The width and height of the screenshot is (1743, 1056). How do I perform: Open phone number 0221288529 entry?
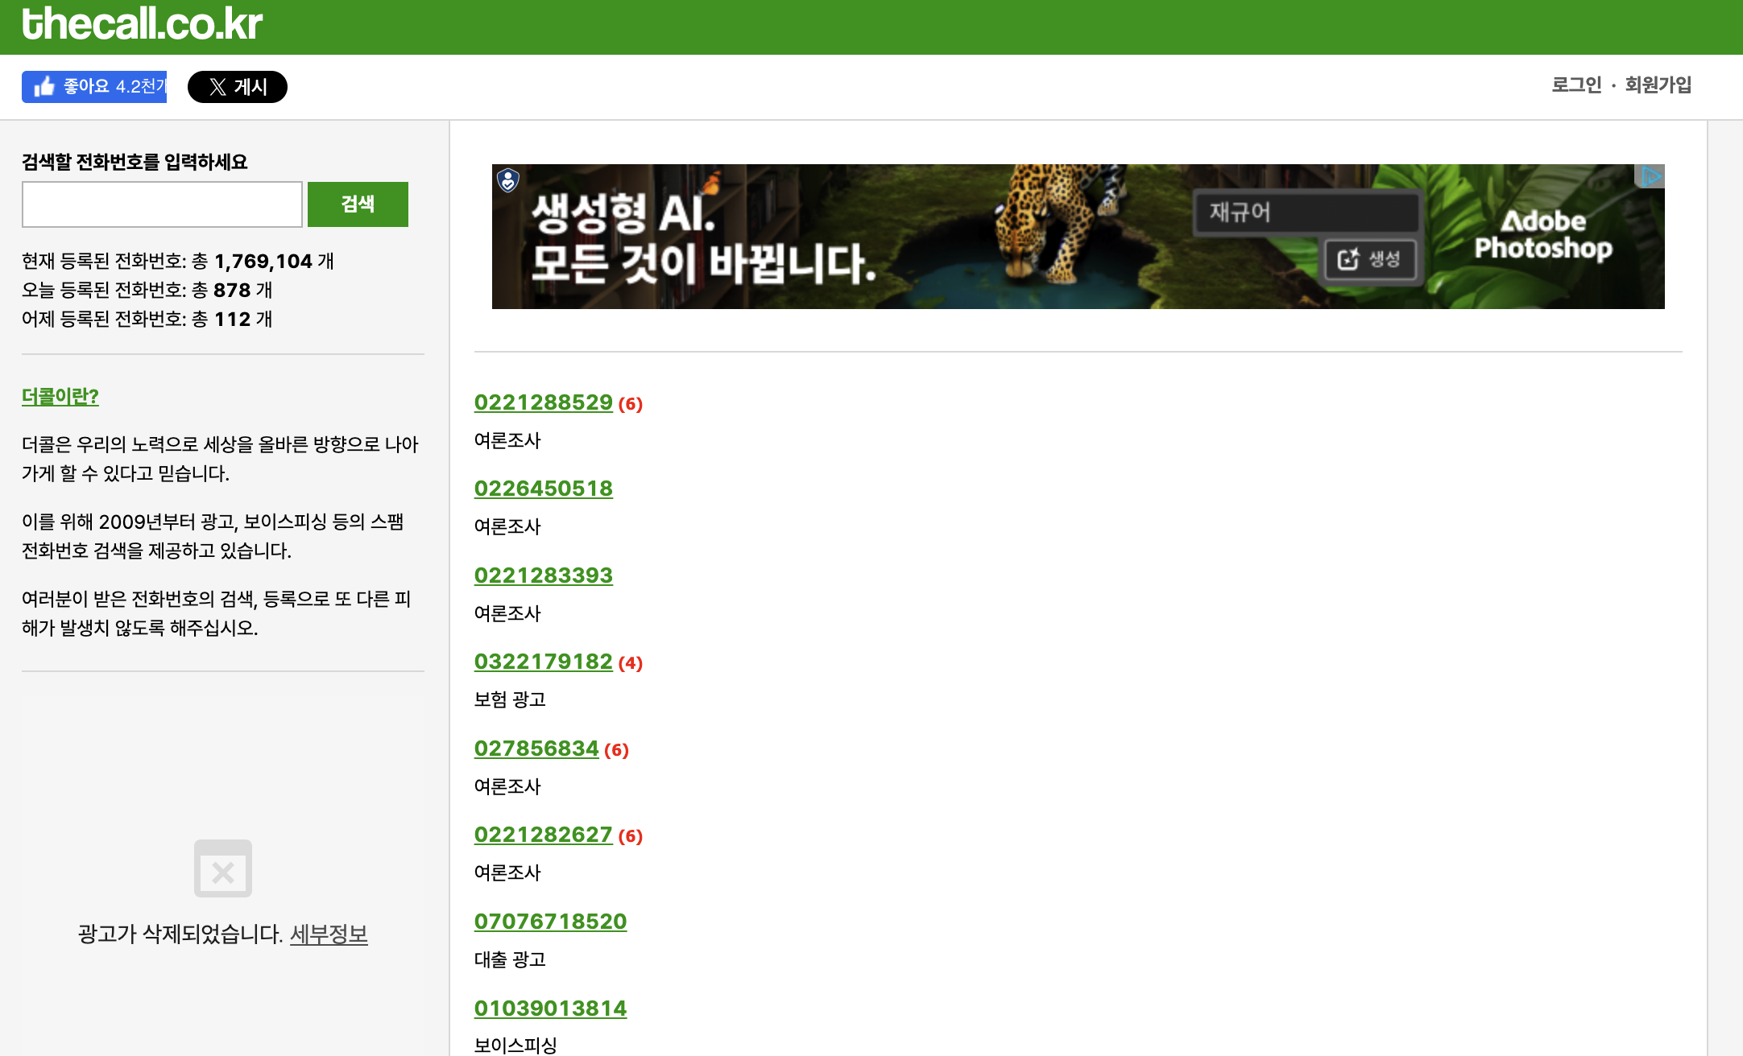(543, 402)
